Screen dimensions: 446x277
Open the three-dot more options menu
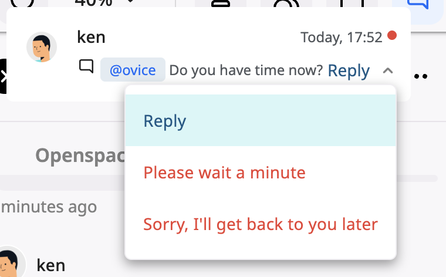[421, 76]
